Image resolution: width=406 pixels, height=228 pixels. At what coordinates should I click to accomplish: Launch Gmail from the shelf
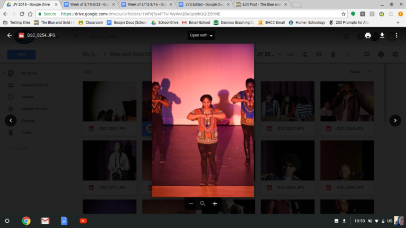click(45, 221)
